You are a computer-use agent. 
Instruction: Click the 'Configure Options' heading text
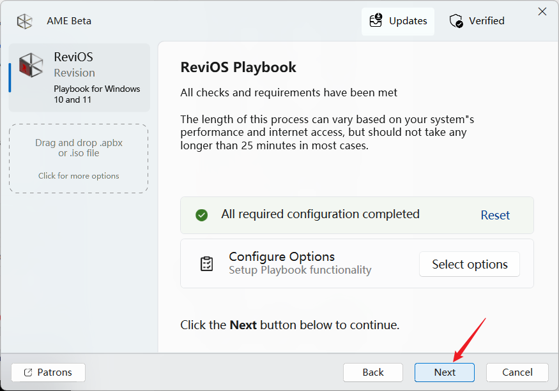[x=282, y=256]
